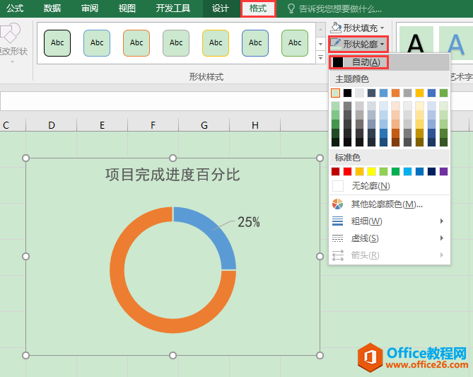Expand the shape styles gallery with the More arrow
Image resolution: width=473 pixels, height=377 pixels.
320,57
